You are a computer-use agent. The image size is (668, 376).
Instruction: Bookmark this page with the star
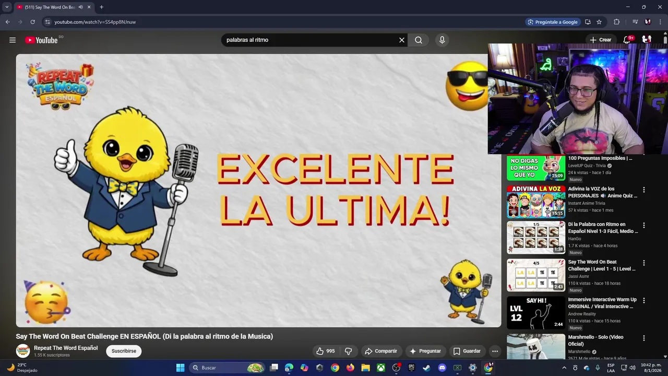click(x=599, y=22)
